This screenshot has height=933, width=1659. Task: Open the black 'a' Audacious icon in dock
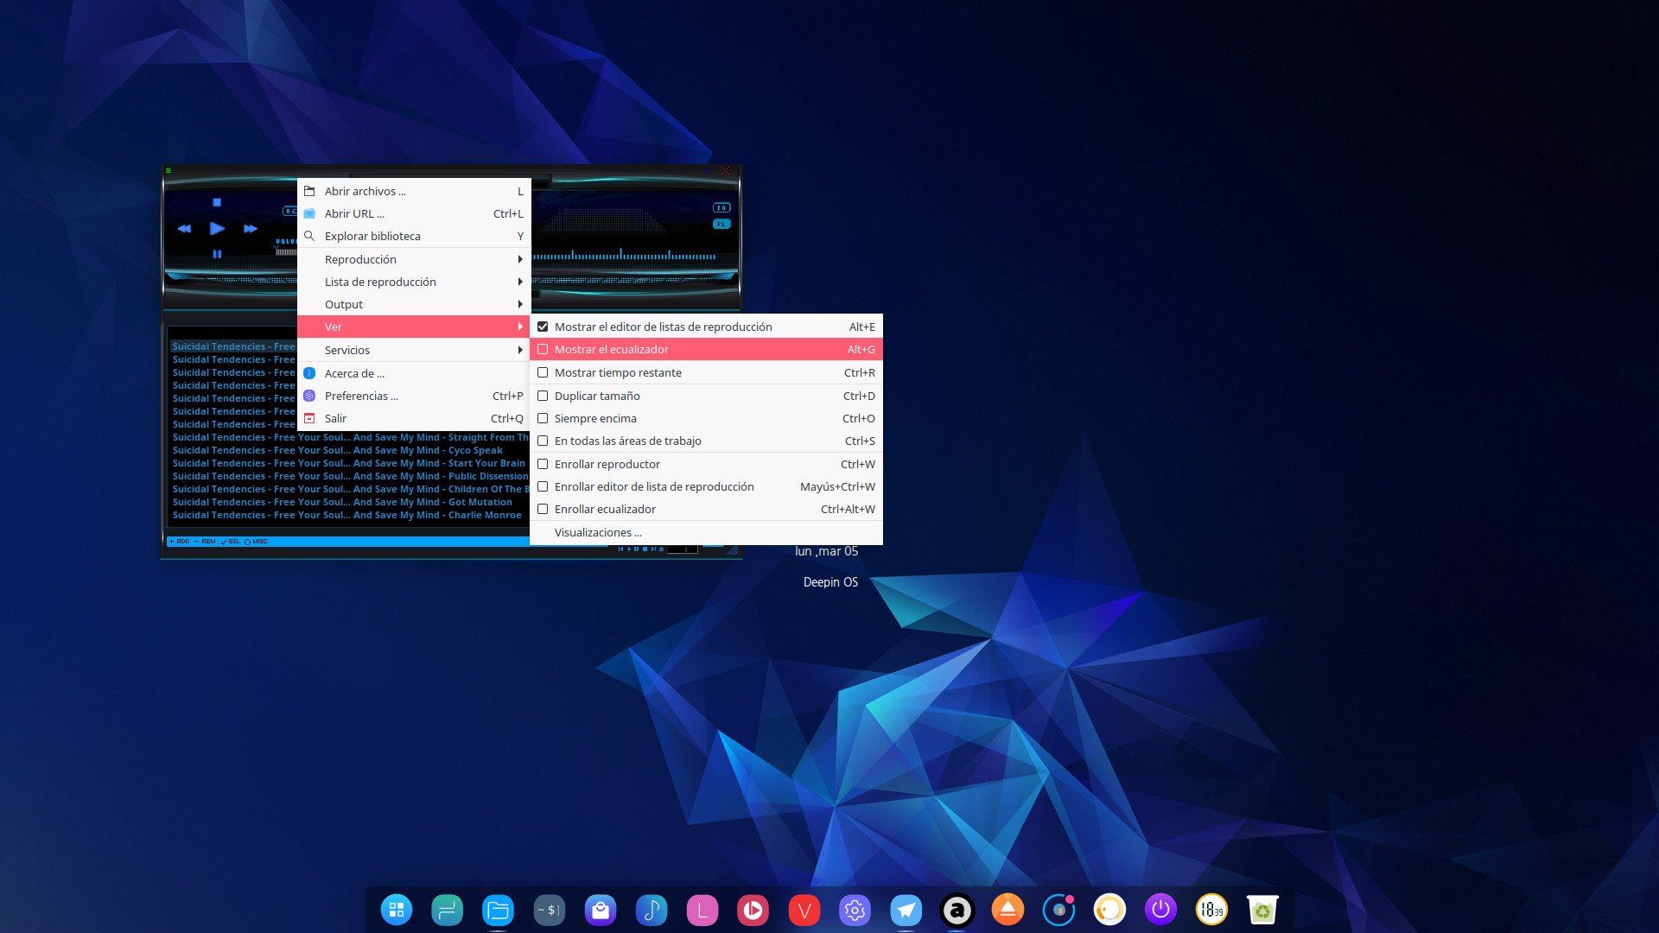(x=957, y=910)
